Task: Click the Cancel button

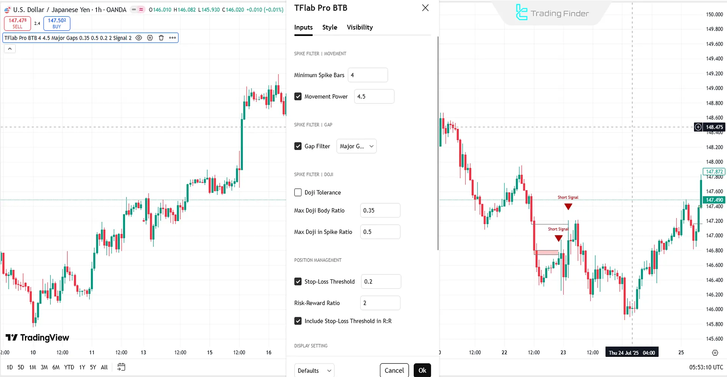Action: (x=394, y=371)
